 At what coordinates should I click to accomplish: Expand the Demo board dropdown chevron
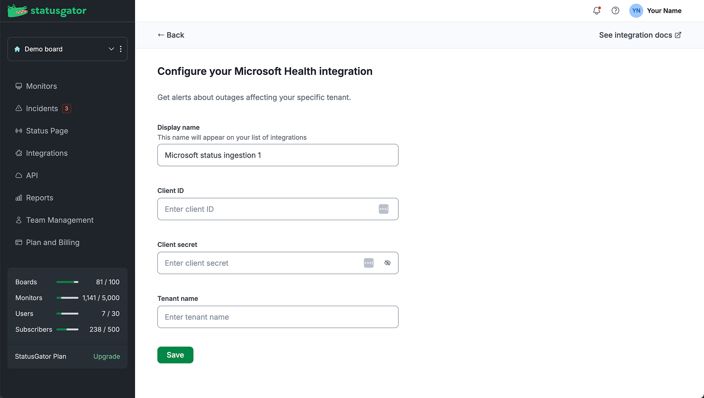[x=111, y=49]
